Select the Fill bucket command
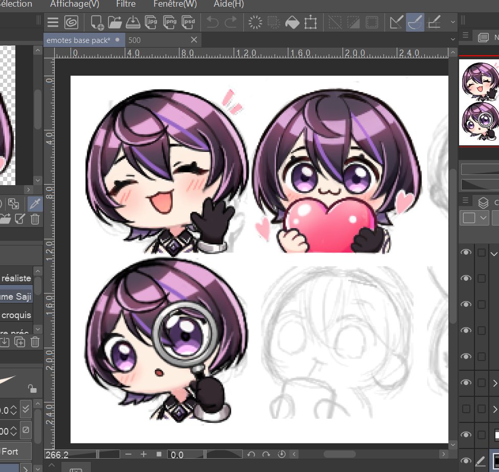Viewport: 499px width, 472px height. point(292,23)
